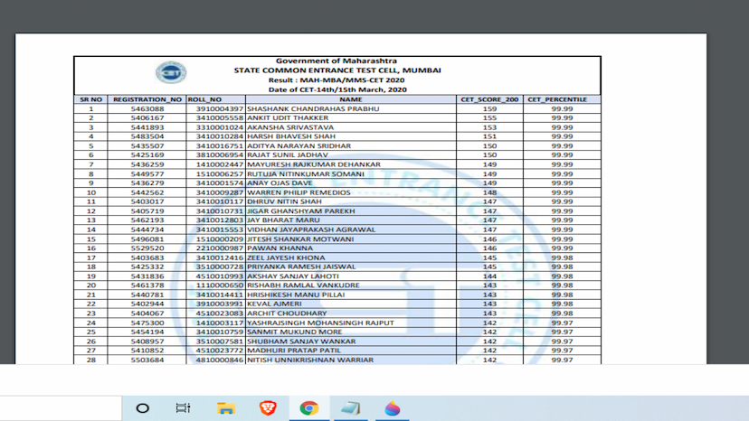Click CET score 148

click(x=489, y=192)
